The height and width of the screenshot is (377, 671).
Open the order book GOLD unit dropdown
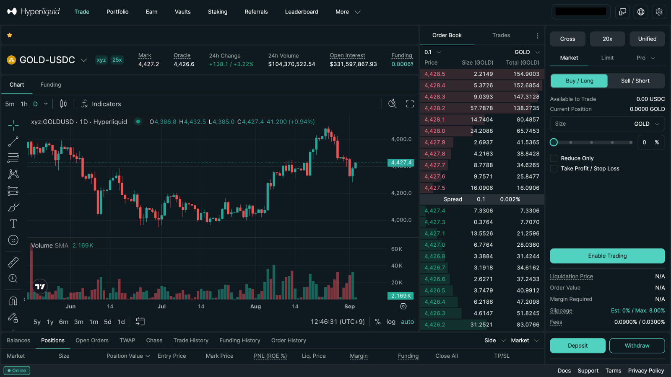[527, 52]
